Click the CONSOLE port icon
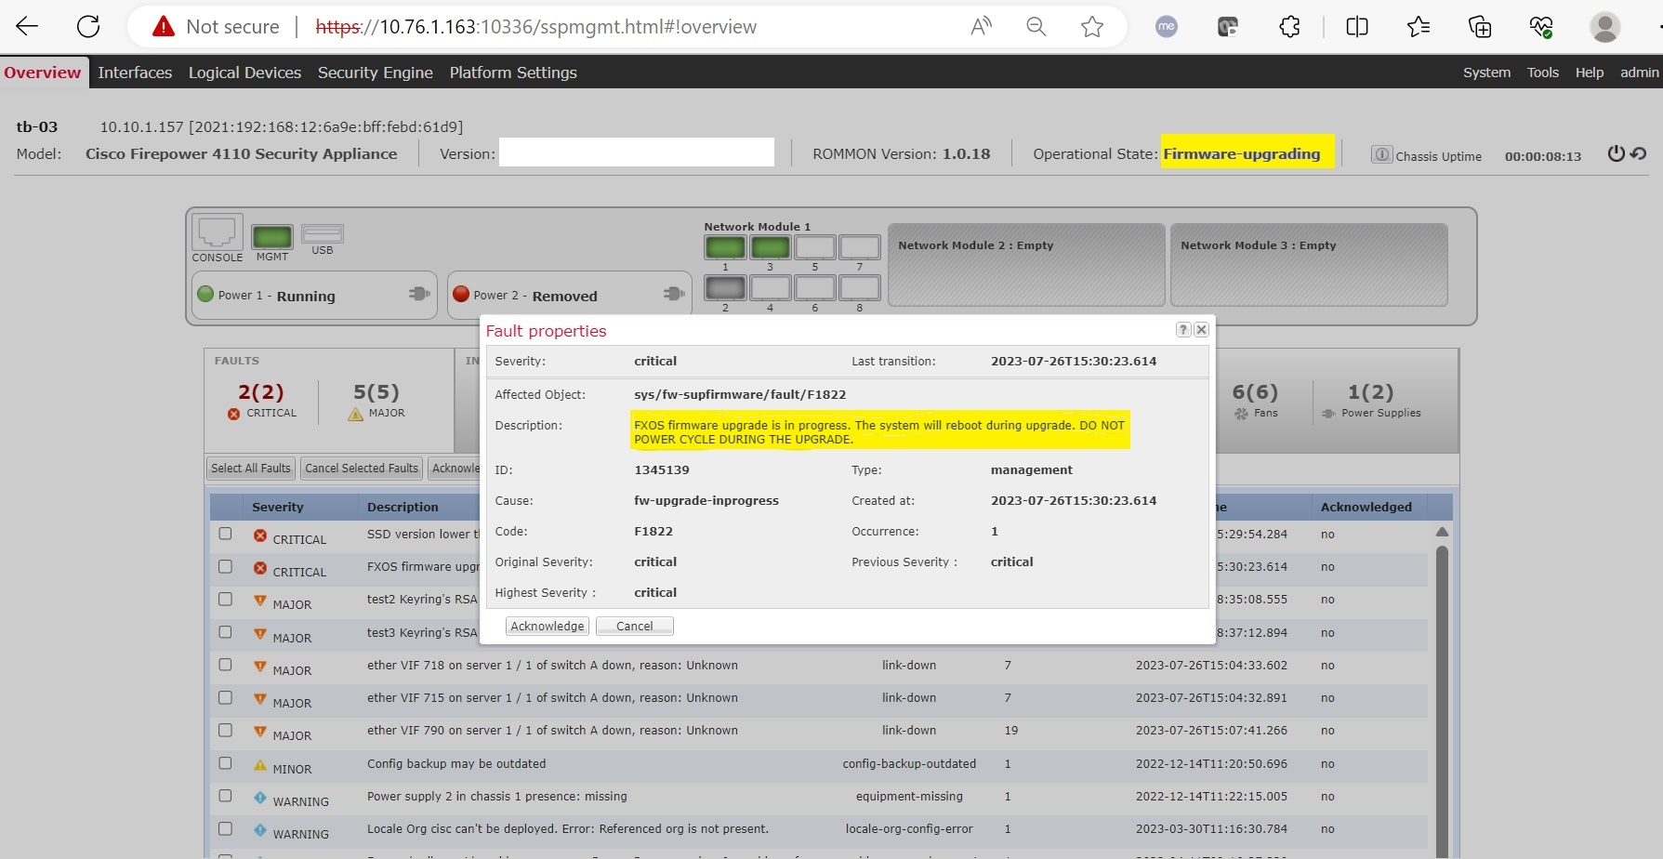 217,232
